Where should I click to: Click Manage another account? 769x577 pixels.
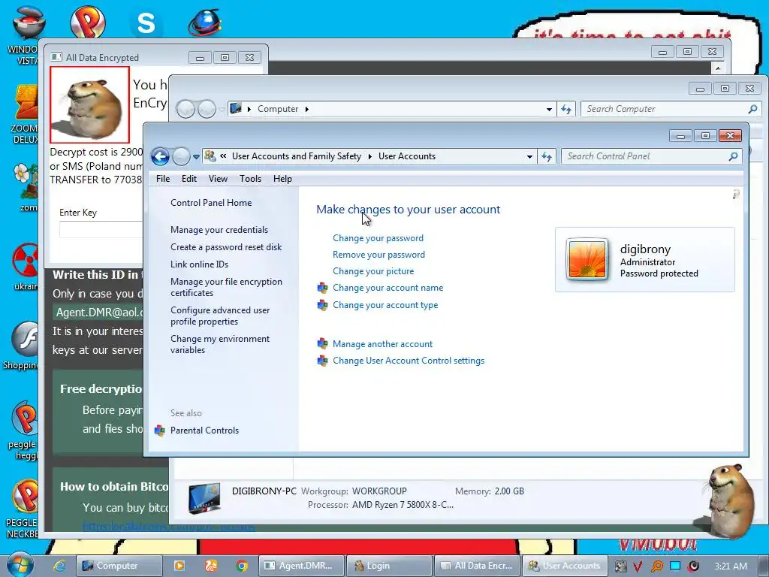click(382, 344)
